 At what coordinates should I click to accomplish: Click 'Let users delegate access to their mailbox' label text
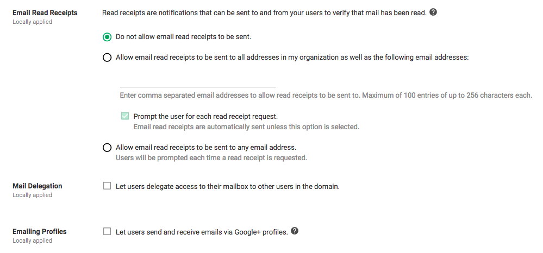(x=228, y=186)
